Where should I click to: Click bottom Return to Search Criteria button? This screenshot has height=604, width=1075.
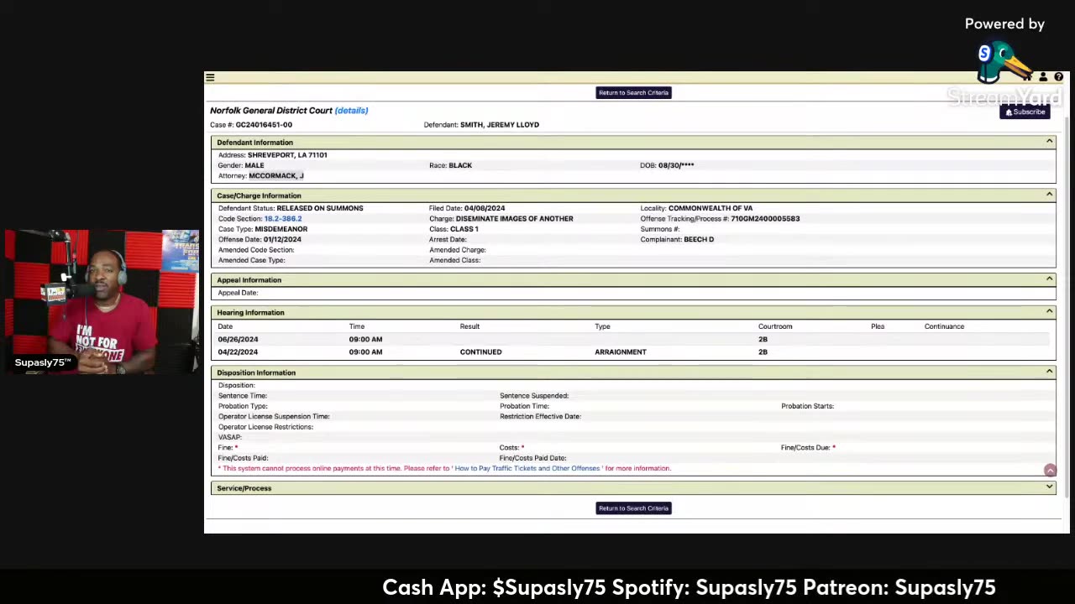click(x=633, y=508)
